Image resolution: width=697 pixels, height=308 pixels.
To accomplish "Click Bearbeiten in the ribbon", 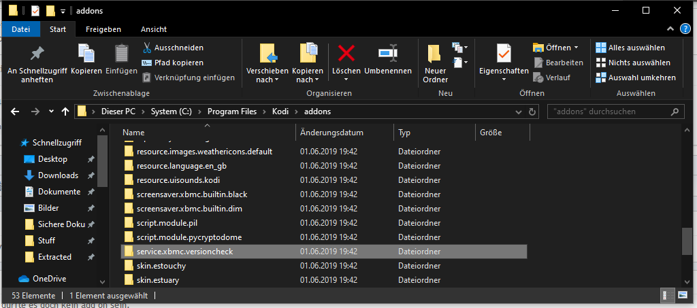I will (558, 63).
